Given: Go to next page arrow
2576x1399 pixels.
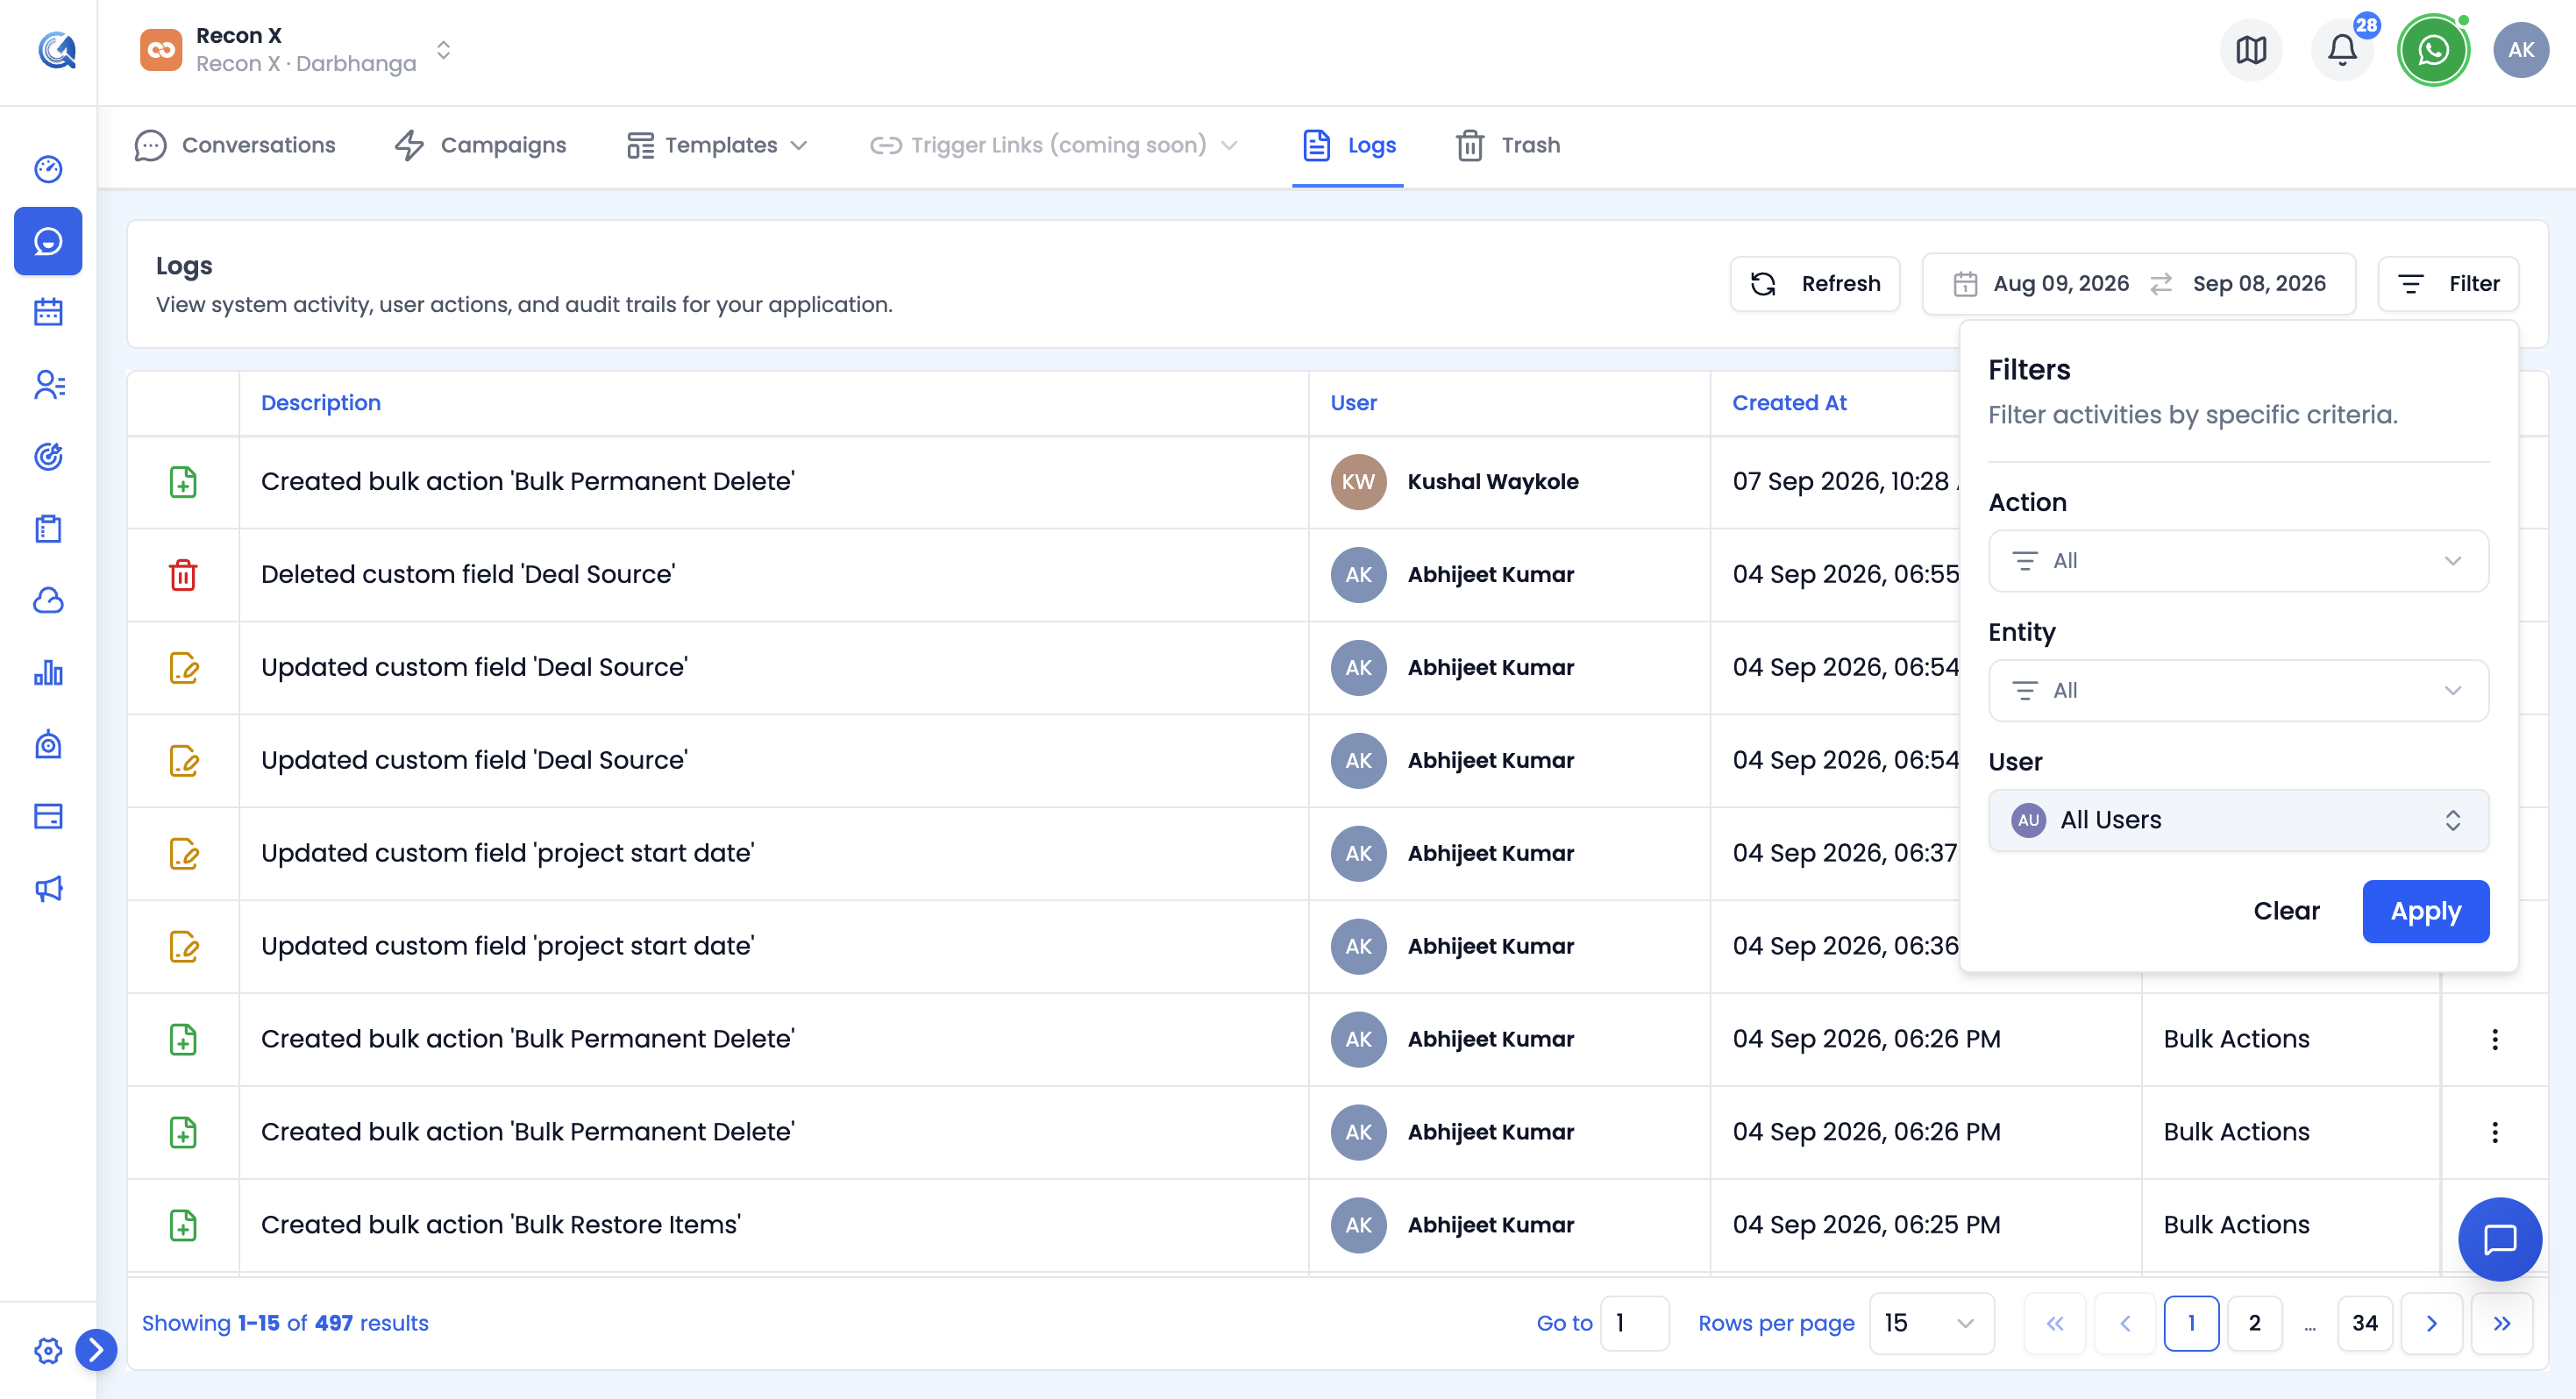Looking at the screenshot, I should click(x=2431, y=1323).
